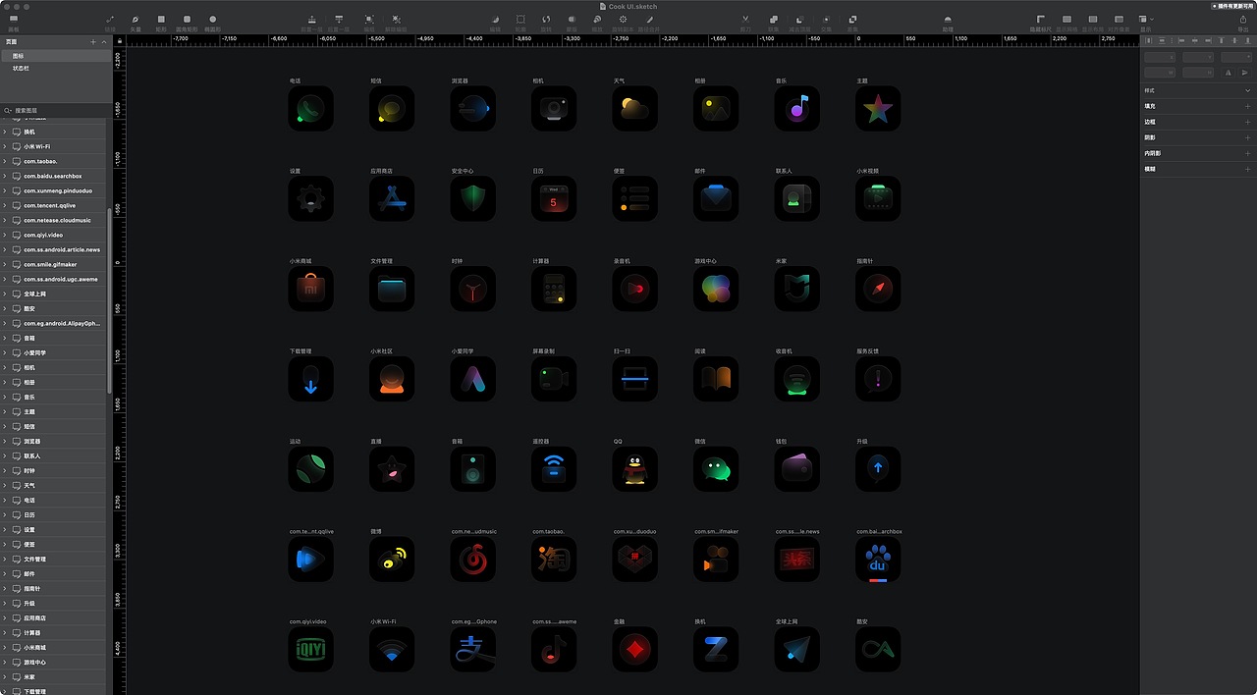Add a border with 边框 plus
Image resolution: width=1257 pixels, height=695 pixels.
pos(1248,122)
